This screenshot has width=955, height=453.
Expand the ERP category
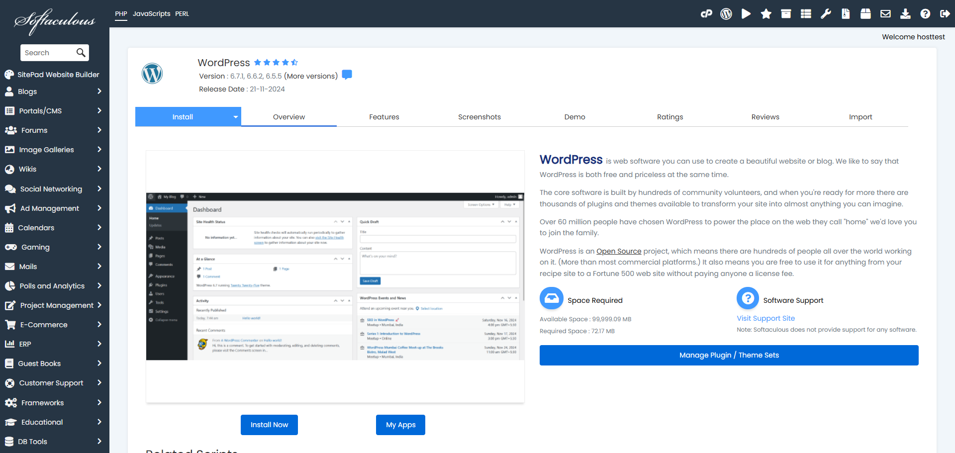click(55, 344)
